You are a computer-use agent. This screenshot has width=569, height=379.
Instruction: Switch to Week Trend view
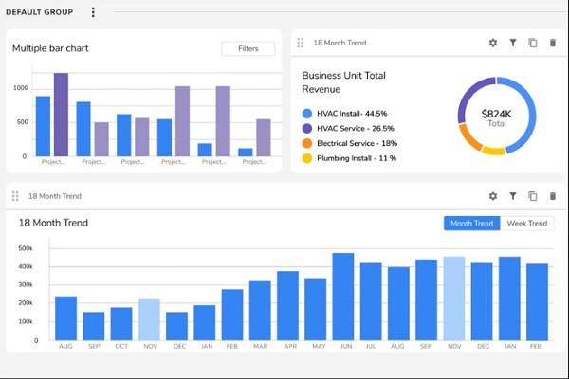526,224
